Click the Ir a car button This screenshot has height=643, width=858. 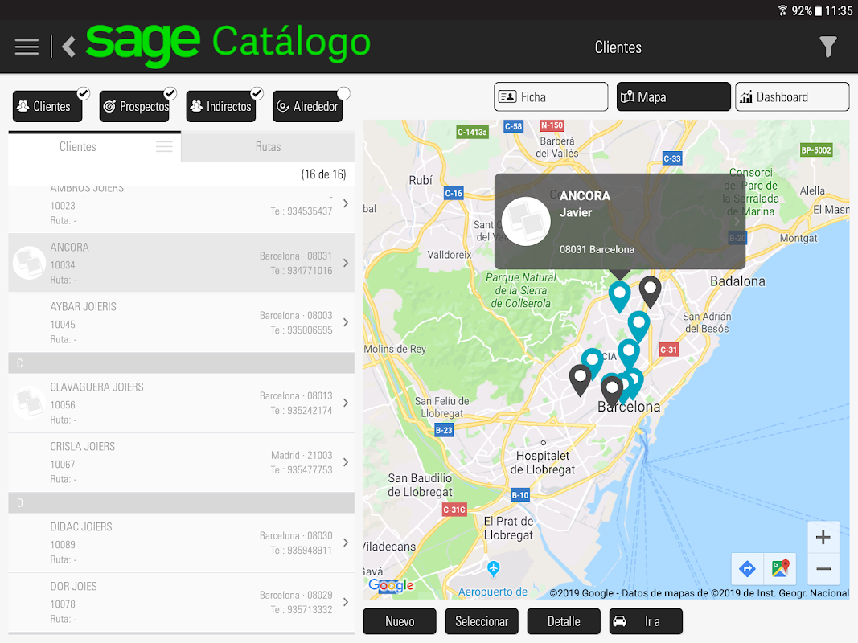click(646, 621)
